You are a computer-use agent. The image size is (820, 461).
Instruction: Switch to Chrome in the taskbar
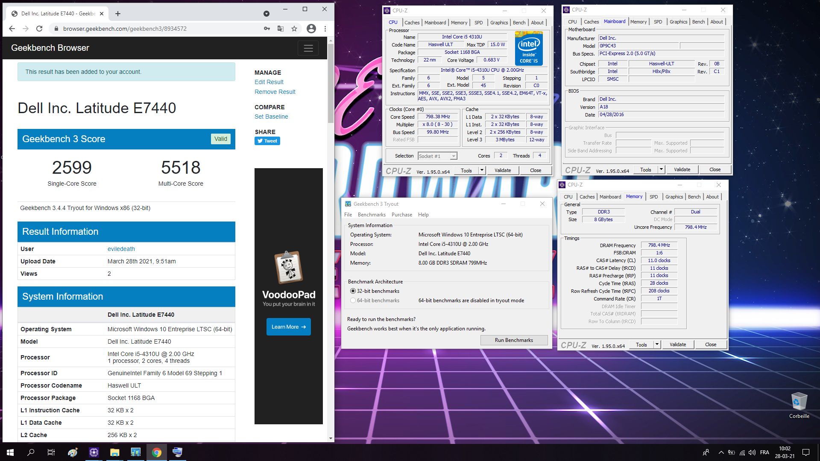coord(156,452)
